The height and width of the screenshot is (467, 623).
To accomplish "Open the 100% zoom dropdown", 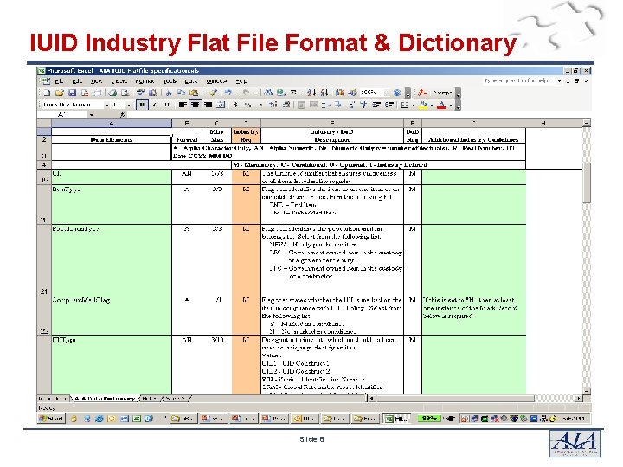I will pyautogui.click(x=387, y=93).
